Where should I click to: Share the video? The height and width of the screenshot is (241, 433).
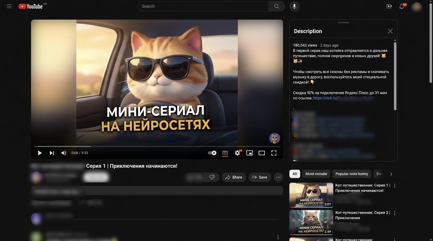pyautogui.click(x=234, y=177)
